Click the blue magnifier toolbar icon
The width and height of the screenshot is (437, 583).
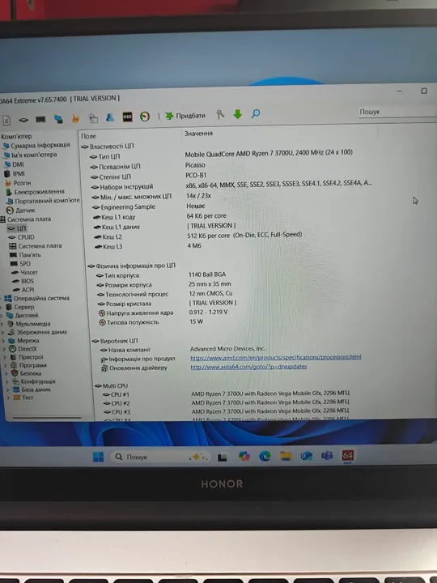(255, 113)
